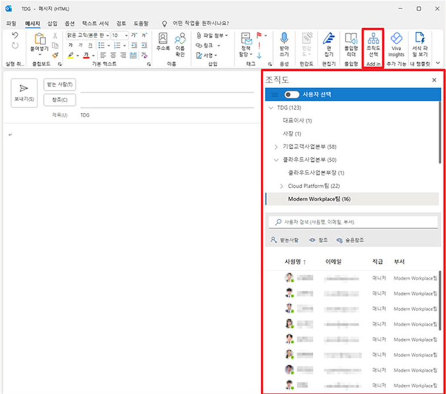Select 클라우드사업본부장 (1) tree item
446x394 pixels.
point(316,173)
